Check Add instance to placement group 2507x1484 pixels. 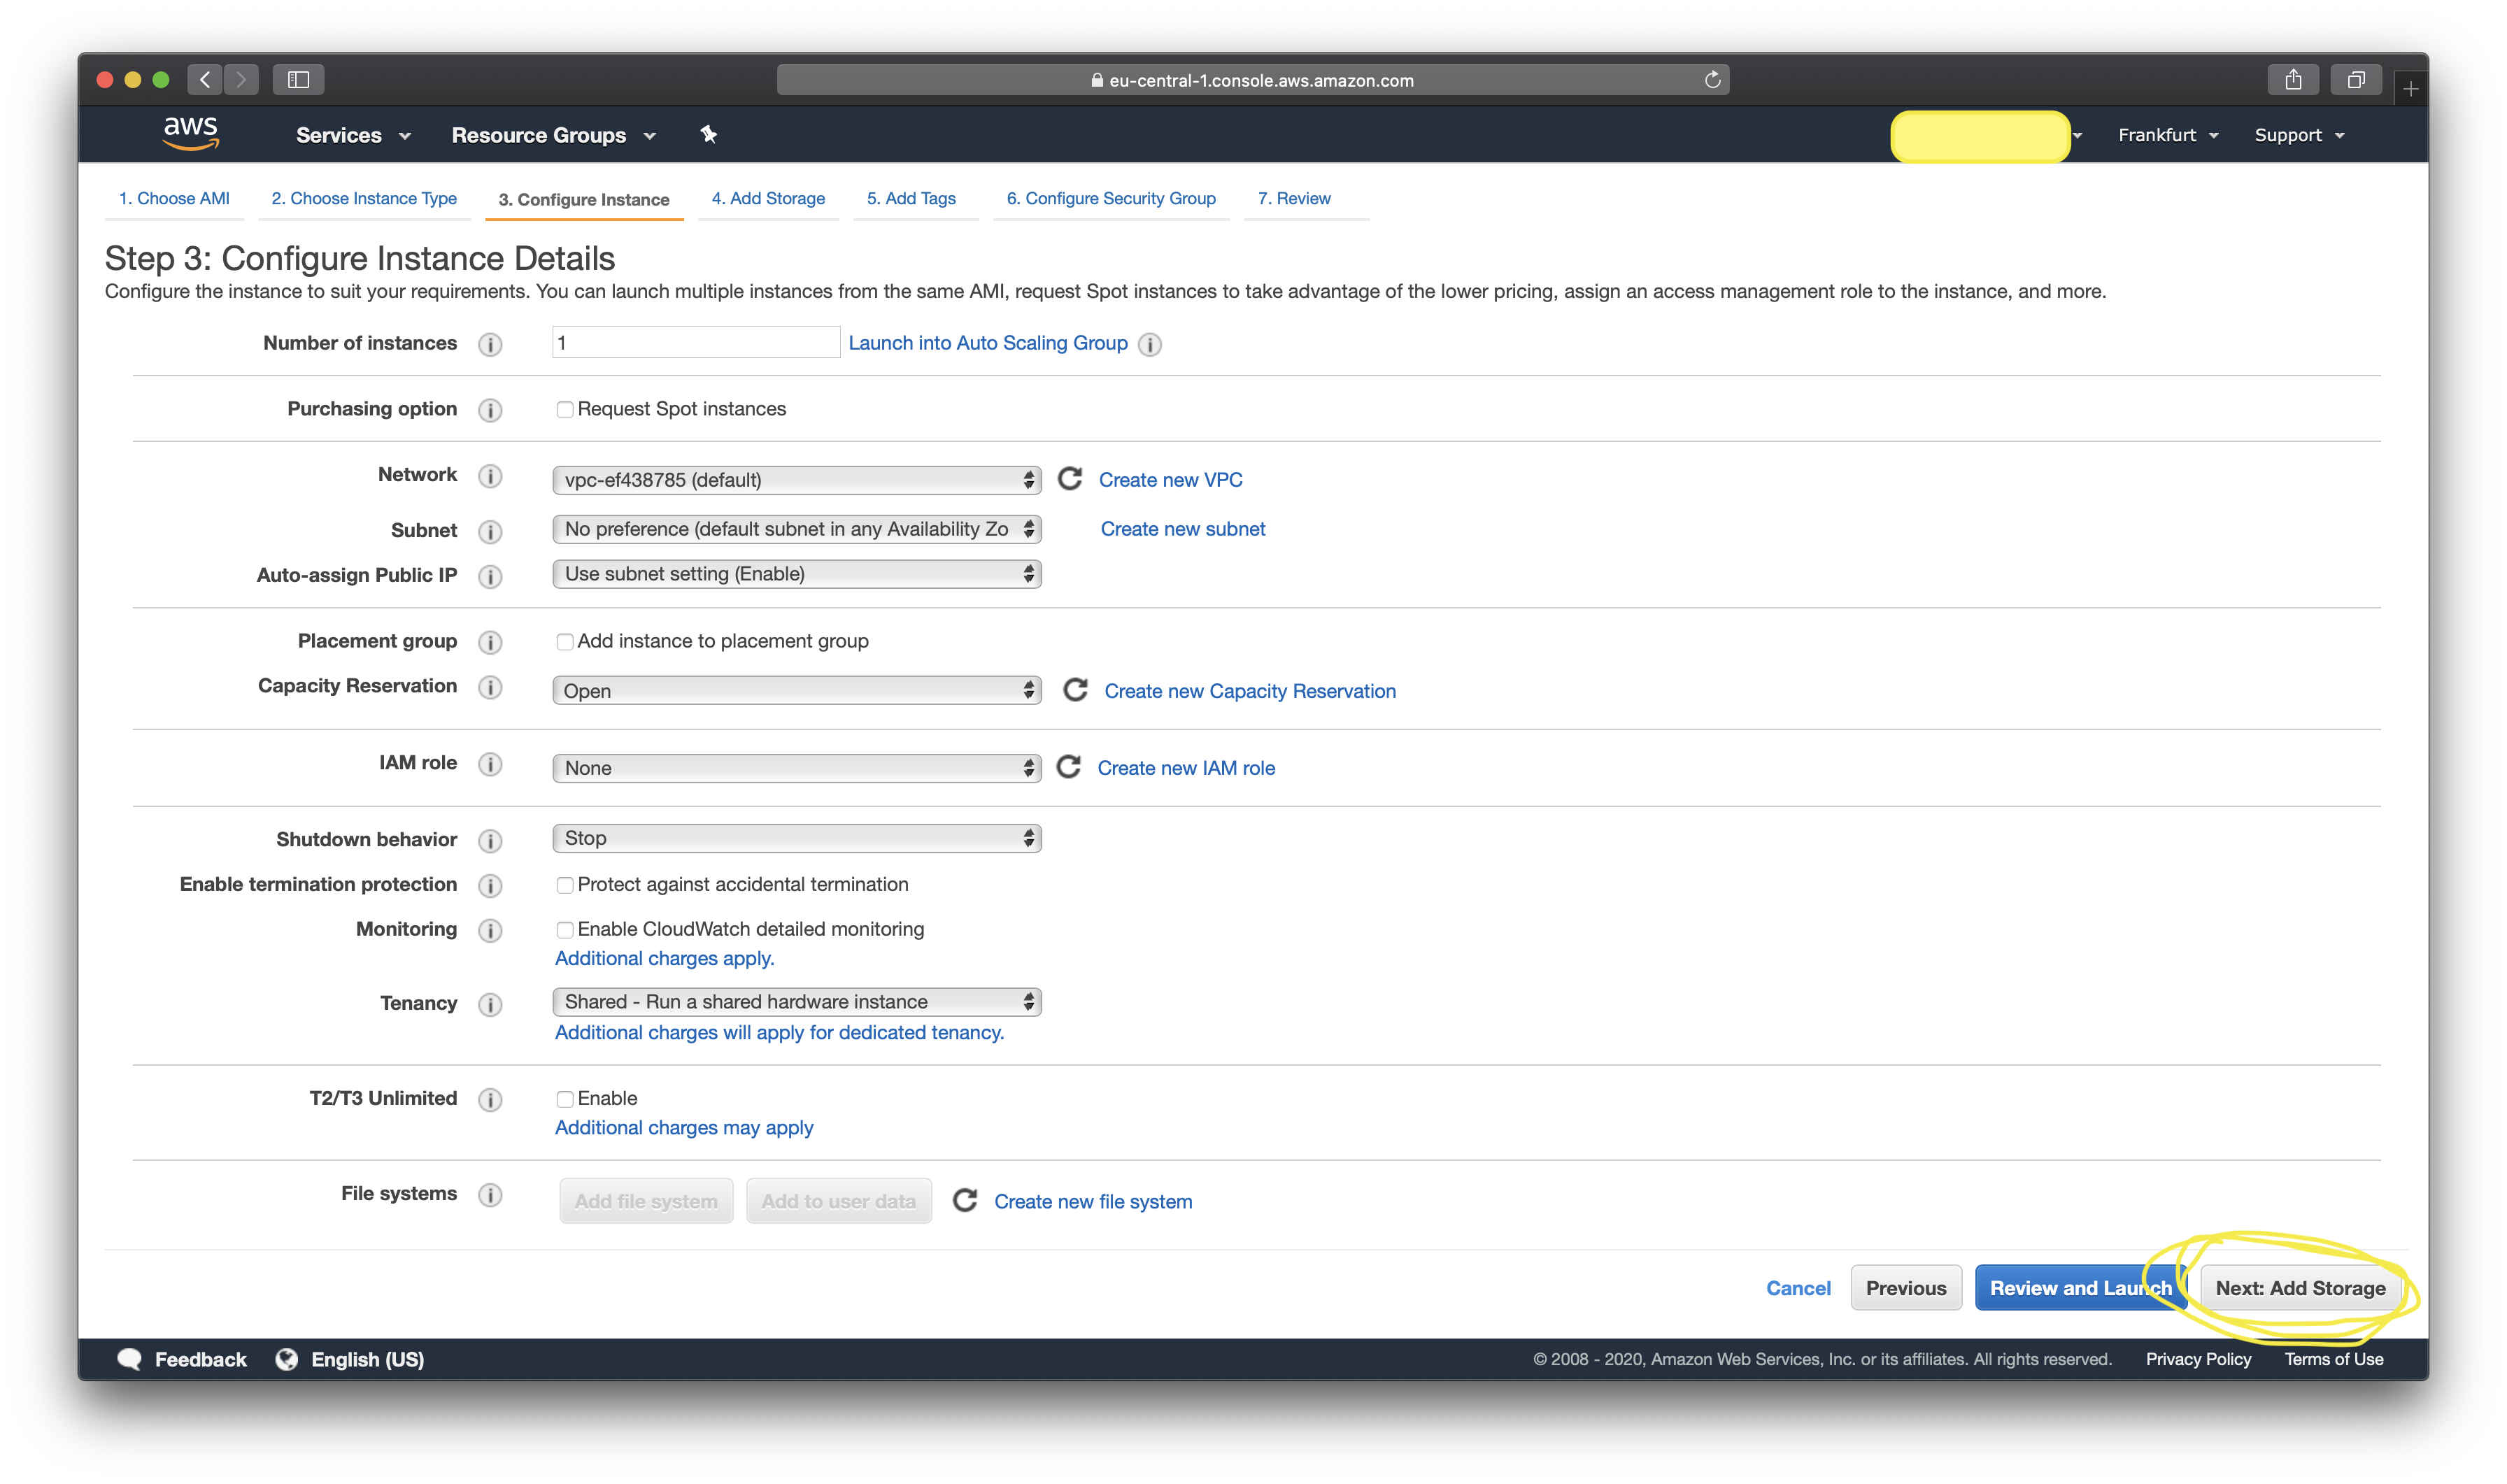coord(565,642)
